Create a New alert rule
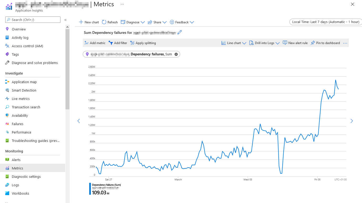This screenshot has height=203, width=362. 295,43
